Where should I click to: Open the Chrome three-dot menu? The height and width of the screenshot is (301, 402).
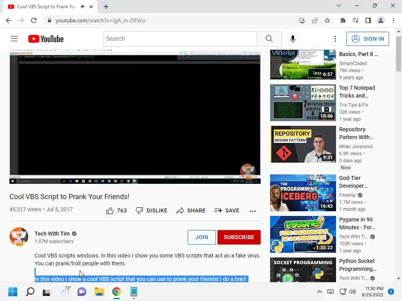(393, 20)
